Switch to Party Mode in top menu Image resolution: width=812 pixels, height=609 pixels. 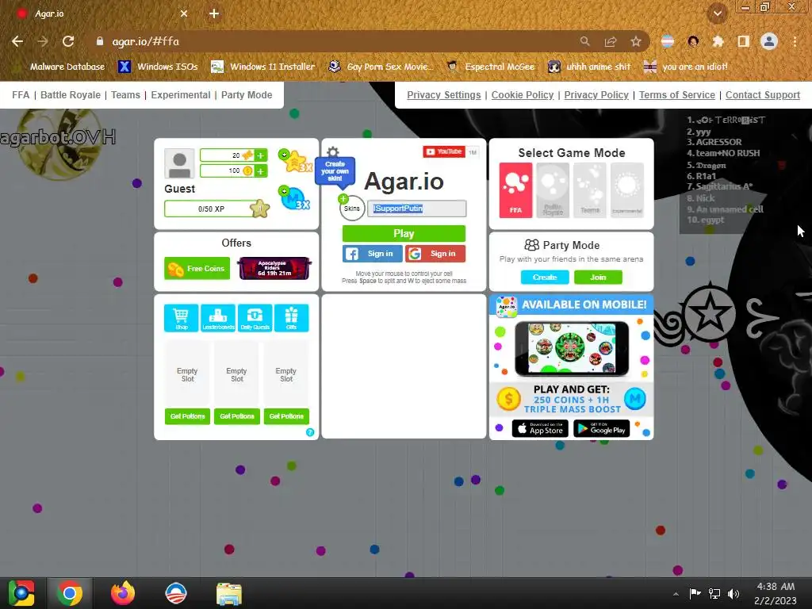click(247, 95)
